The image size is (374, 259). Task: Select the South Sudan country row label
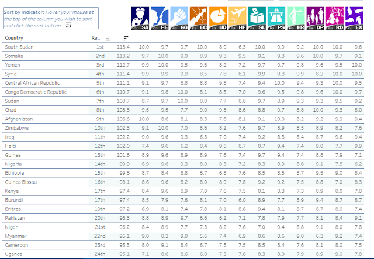19,47
